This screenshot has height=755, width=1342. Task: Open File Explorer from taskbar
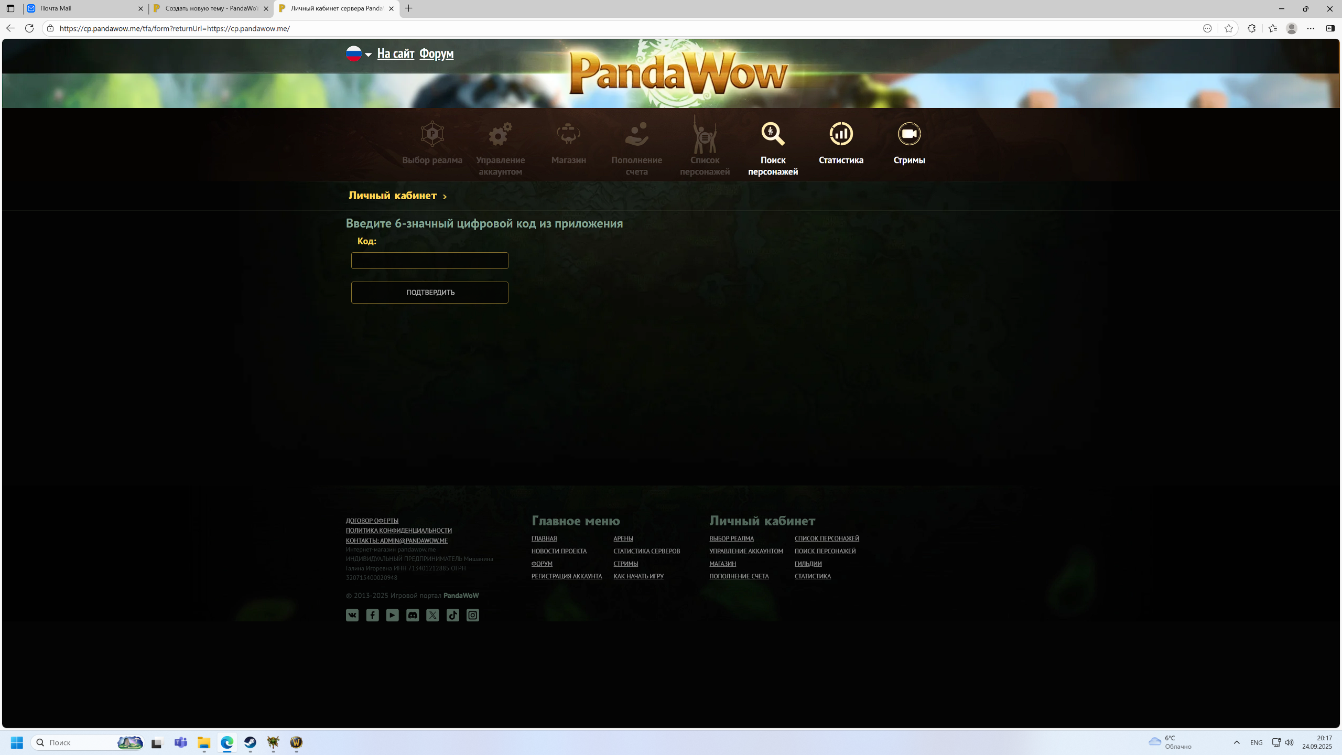pos(204,742)
